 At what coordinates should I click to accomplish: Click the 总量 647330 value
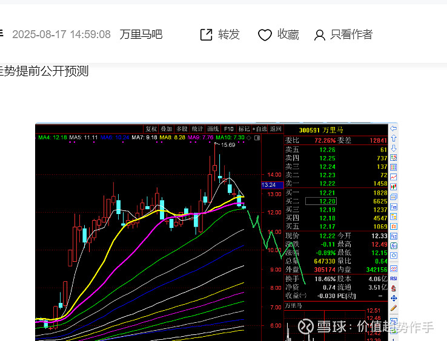point(325,261)
